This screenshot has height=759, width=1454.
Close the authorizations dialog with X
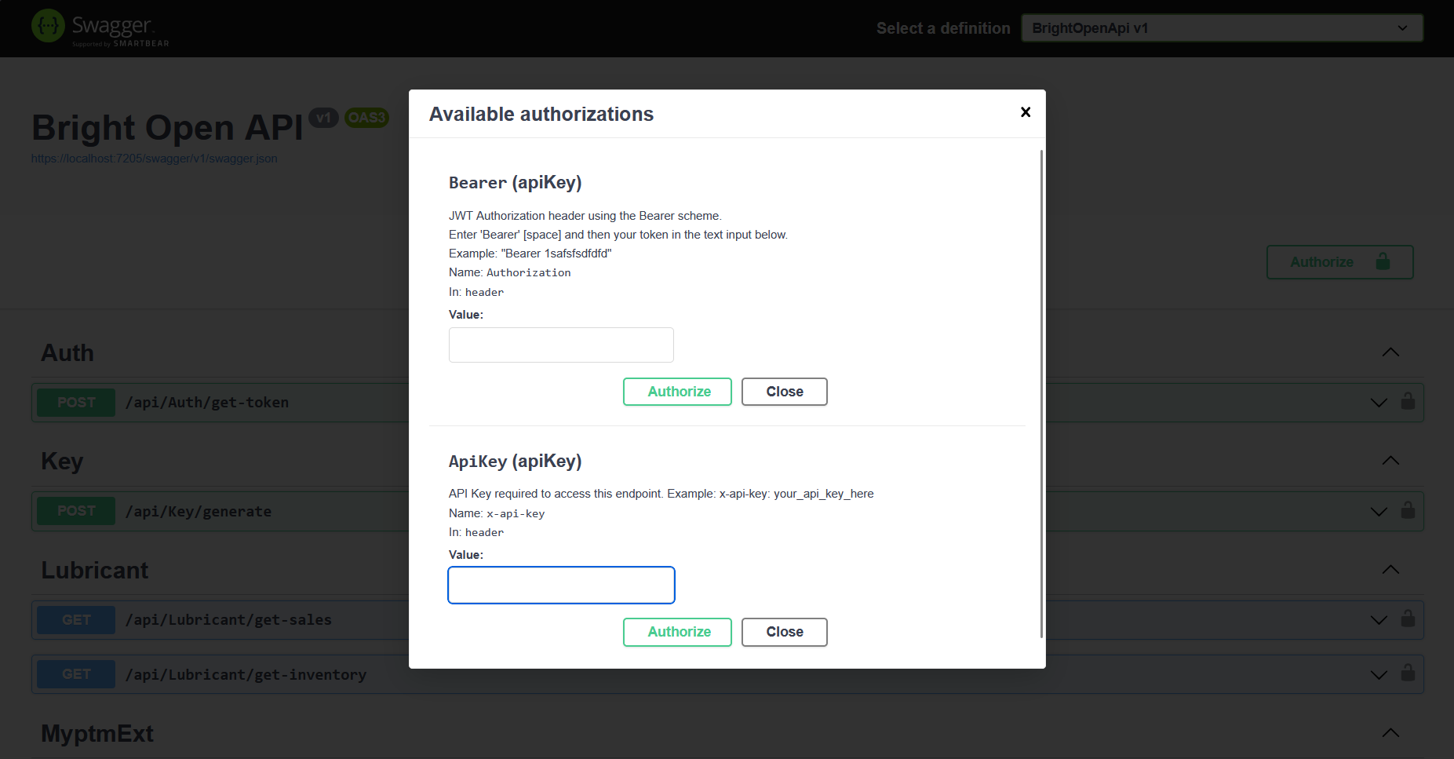pos(1025,112)
